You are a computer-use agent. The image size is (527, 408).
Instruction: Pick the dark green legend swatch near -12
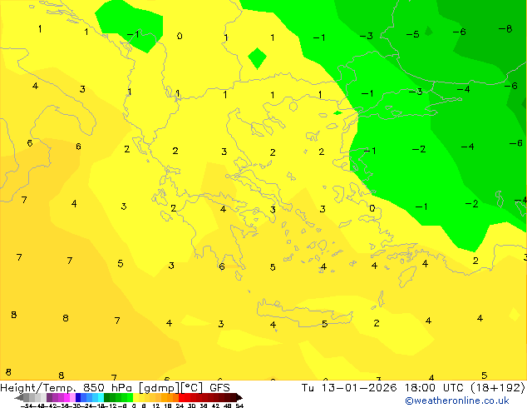point(107,397)
